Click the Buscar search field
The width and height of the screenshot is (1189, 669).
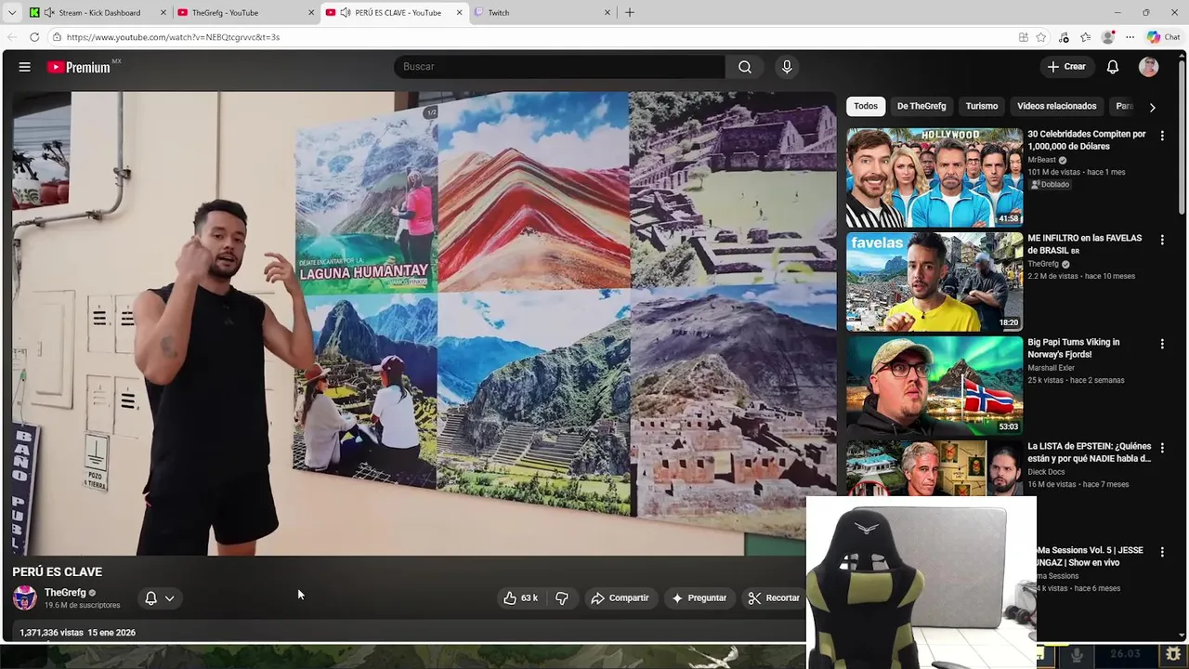(559, 67)
